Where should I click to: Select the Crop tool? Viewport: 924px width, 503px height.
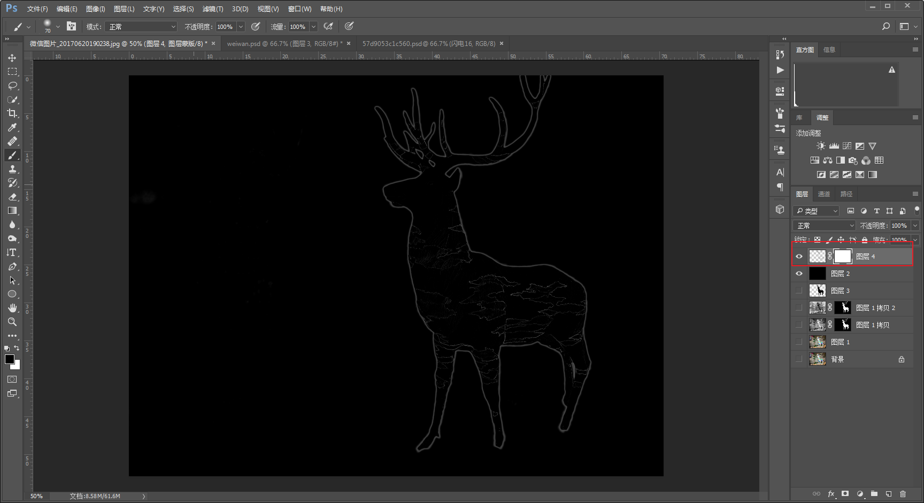(x=12, y=113)
